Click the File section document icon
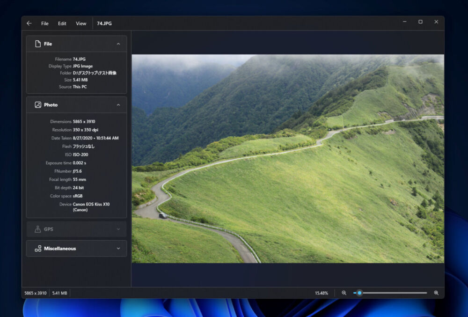Image resolution: width=468 pixels, height=317 pixels. coord(38,44)
